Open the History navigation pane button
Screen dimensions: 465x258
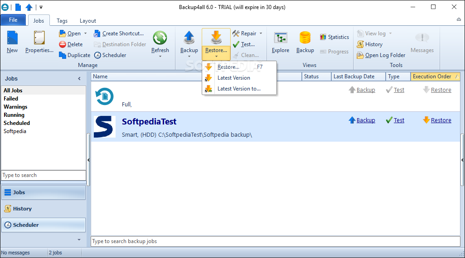click(44, 209)
